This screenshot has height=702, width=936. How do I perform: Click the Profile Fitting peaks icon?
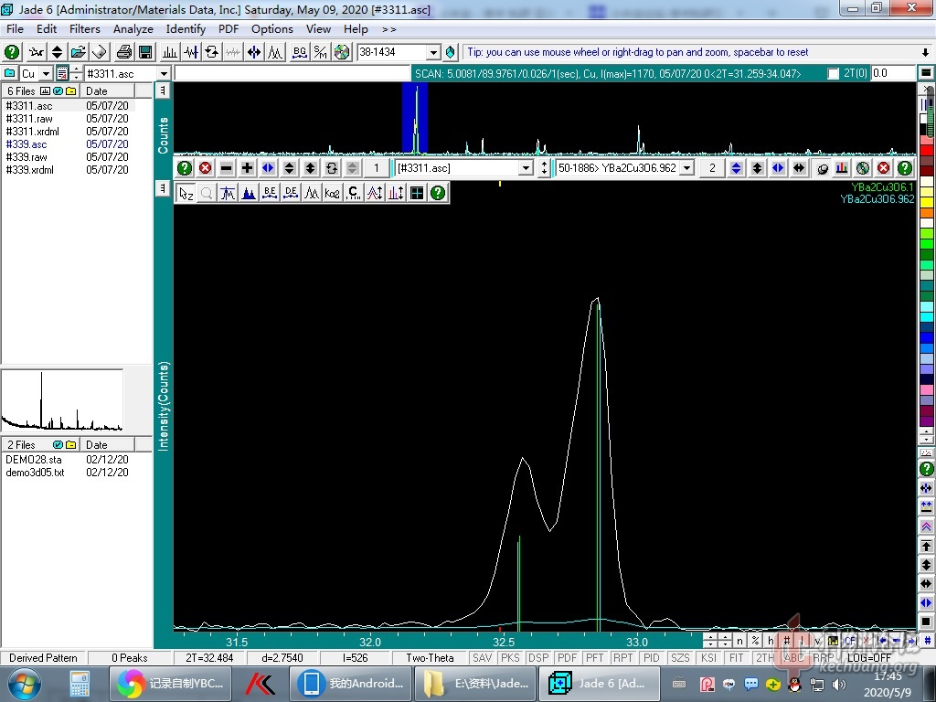tap(275, 52)
